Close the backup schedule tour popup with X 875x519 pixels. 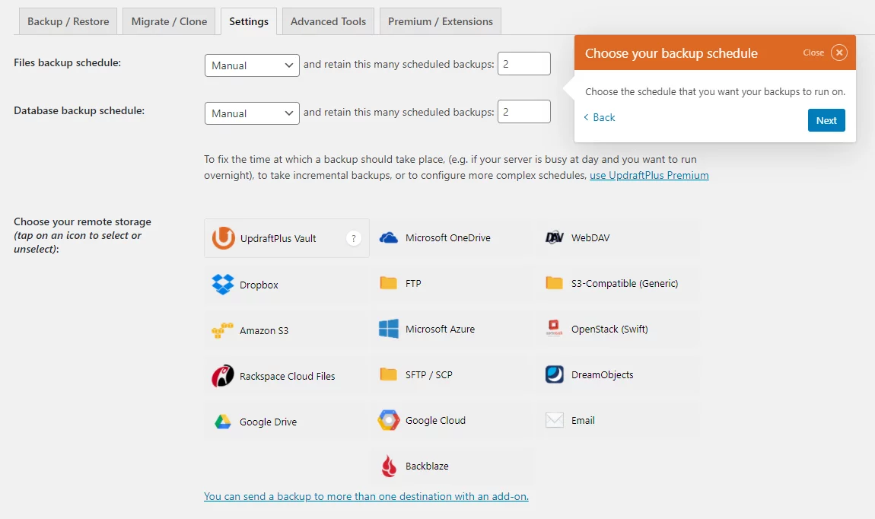tap(838, 53)
